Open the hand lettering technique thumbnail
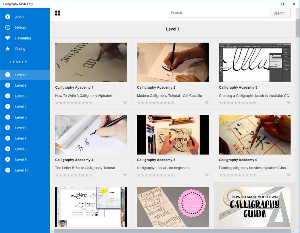This screenshot has width=300, height=233. 173,207
